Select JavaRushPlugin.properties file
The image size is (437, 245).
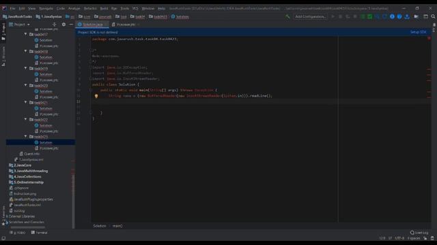click(31, 199)
